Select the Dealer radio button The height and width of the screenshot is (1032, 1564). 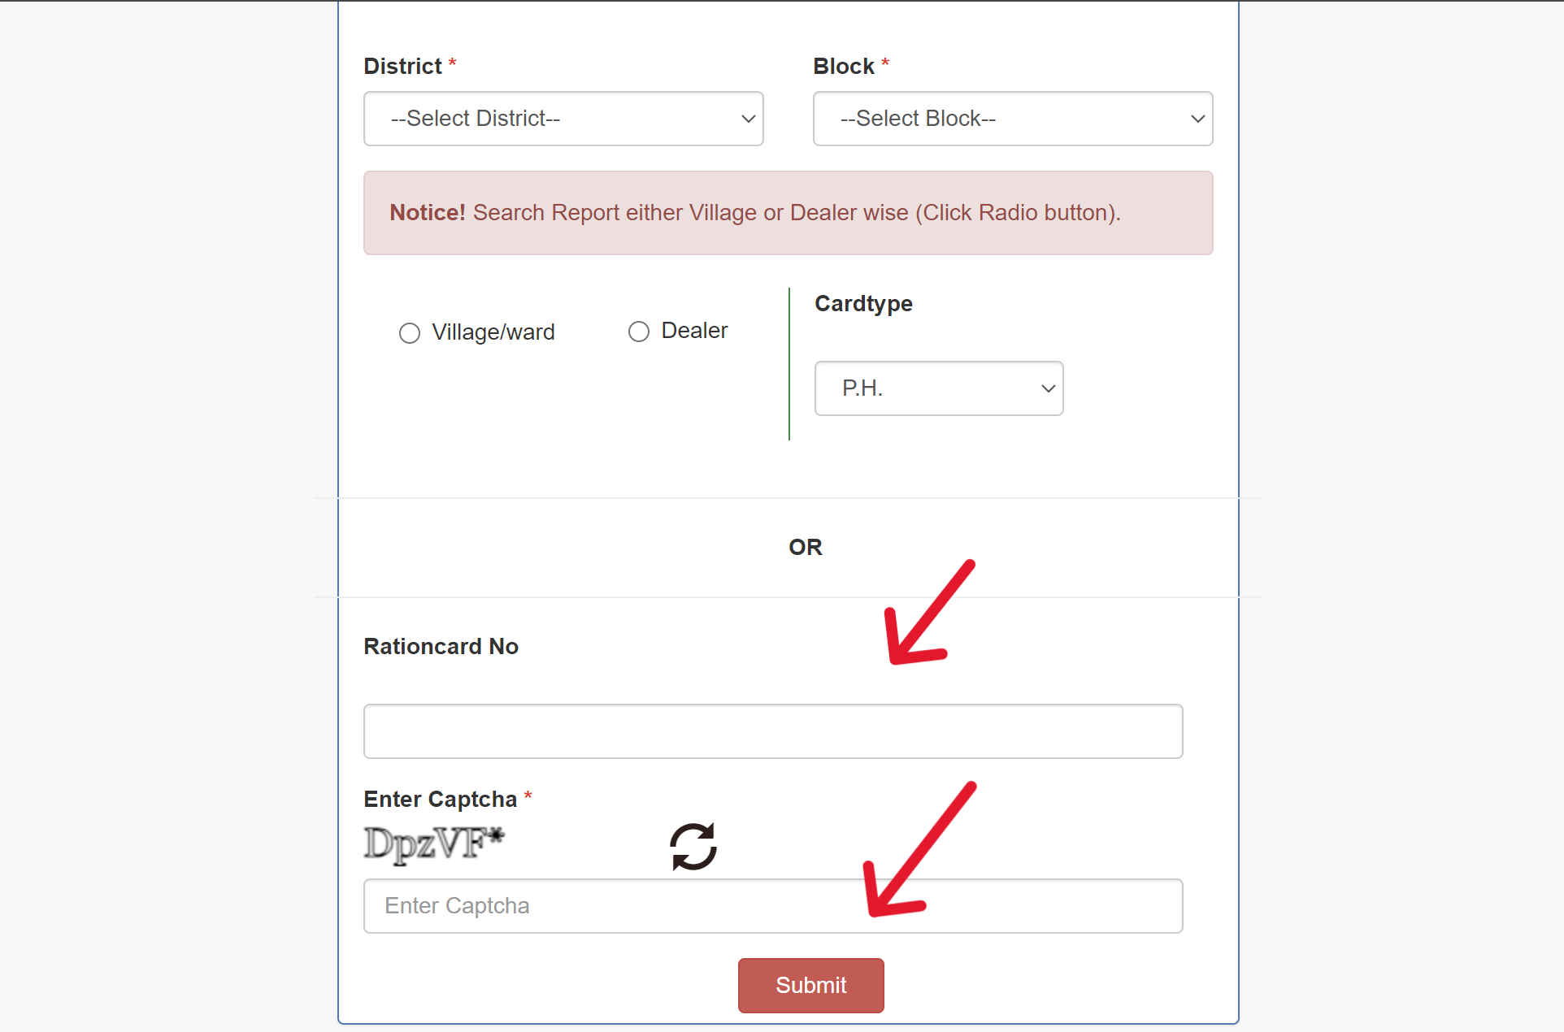pos(639,332)
